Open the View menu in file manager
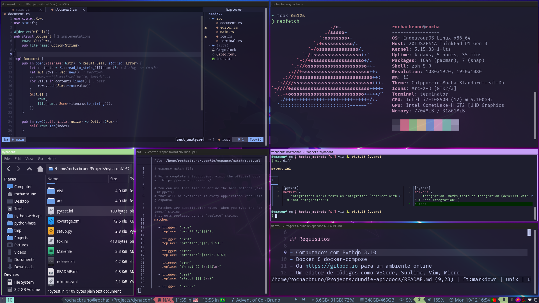Screen dimensions: 539x303 coord(29,159)
